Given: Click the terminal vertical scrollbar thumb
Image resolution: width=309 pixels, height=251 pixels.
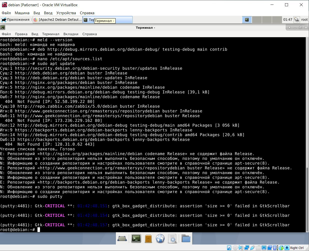Looking at the screenshot, I should [307, 199].
